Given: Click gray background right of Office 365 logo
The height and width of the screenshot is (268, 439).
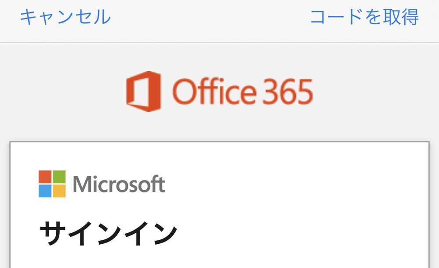Looking at the screenshot, I should [x=374, y=92].
